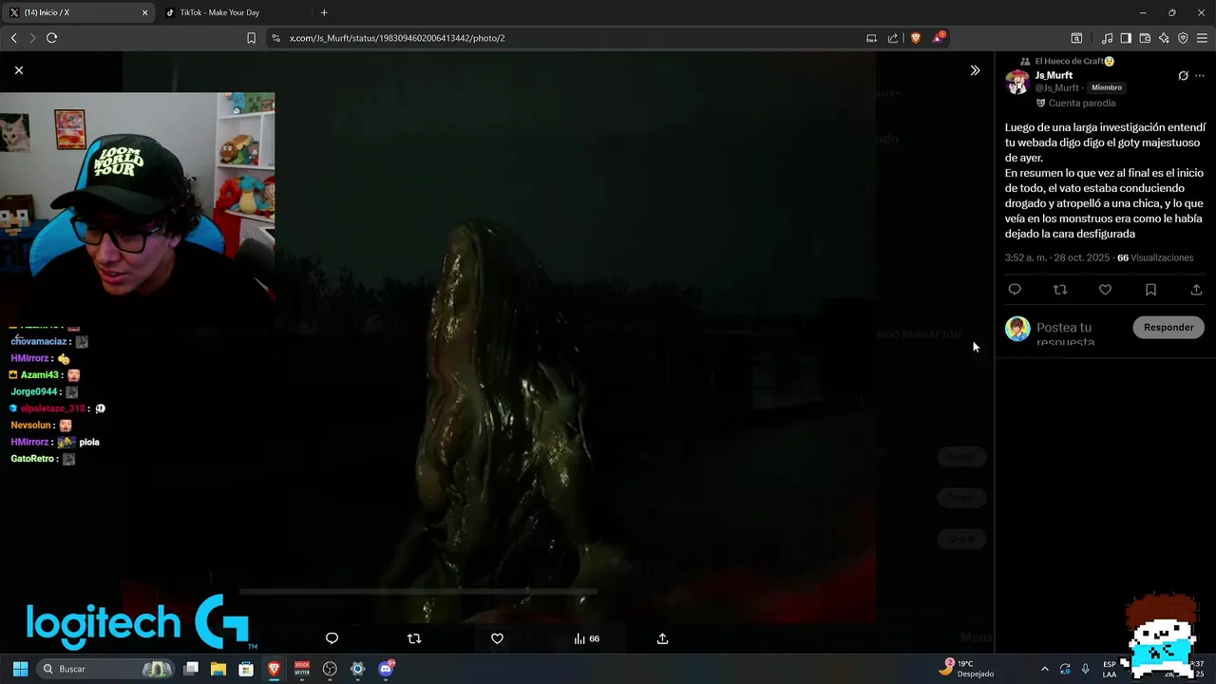This screenshot has height=684, width=1216.
Task: Open Voicemeeter from the taskbar
Action: [302, 669]
